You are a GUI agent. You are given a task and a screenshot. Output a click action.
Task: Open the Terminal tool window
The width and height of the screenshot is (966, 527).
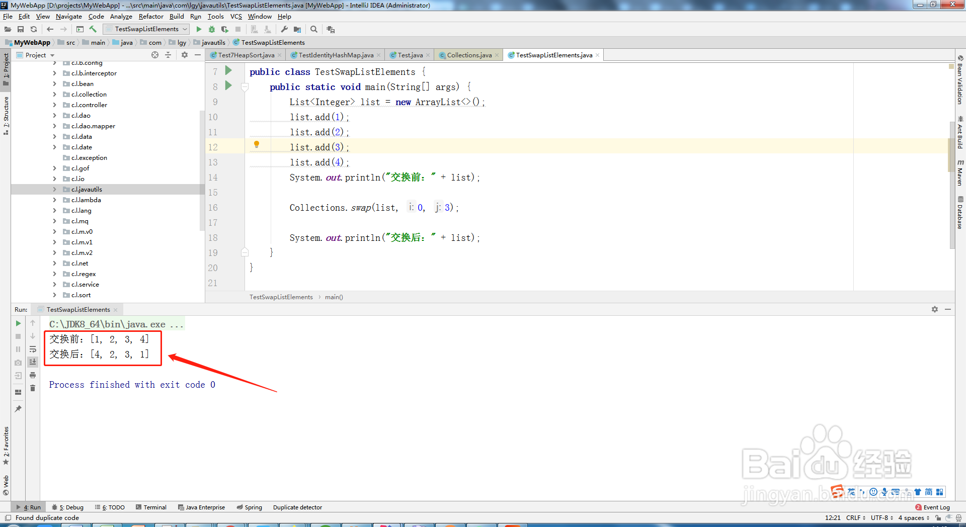[151, 507]
